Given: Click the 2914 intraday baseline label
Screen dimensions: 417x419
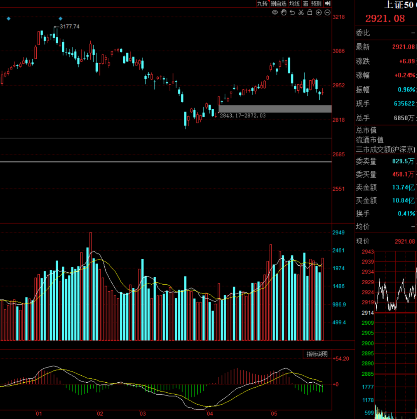Looking at the screenshot, I should pyautogui.click(x=368, y=313).
